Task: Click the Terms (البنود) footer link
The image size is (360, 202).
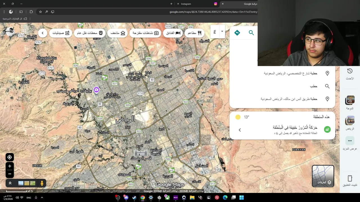Action: (88, 191)
